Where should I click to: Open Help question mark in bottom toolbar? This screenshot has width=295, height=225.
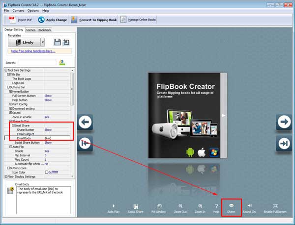216,206
